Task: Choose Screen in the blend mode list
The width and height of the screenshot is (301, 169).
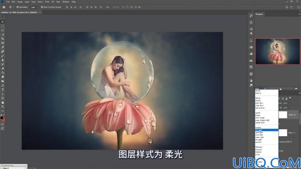Action: [266, 115]
